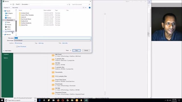The width and height of the screenshot is (182, 102).
Task: Open Options in Excel backstage sidebar
Action: click(x=6, y=58)
